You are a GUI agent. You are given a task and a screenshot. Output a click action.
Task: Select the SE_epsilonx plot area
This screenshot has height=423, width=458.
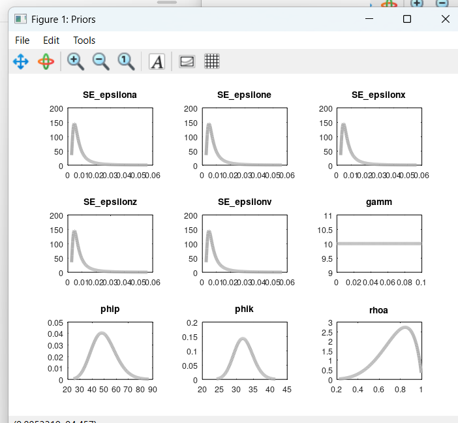[378, 137]
